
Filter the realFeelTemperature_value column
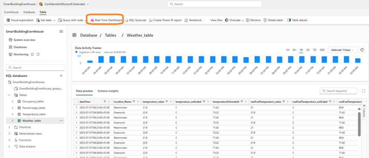coord(283,102)
